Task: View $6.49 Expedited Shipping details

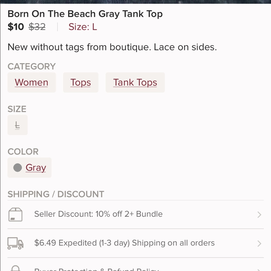Action: 124,243
